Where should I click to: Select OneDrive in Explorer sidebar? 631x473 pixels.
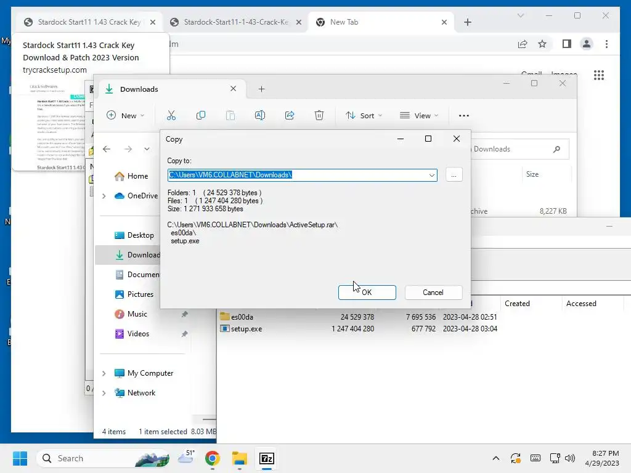pos(136,196)
